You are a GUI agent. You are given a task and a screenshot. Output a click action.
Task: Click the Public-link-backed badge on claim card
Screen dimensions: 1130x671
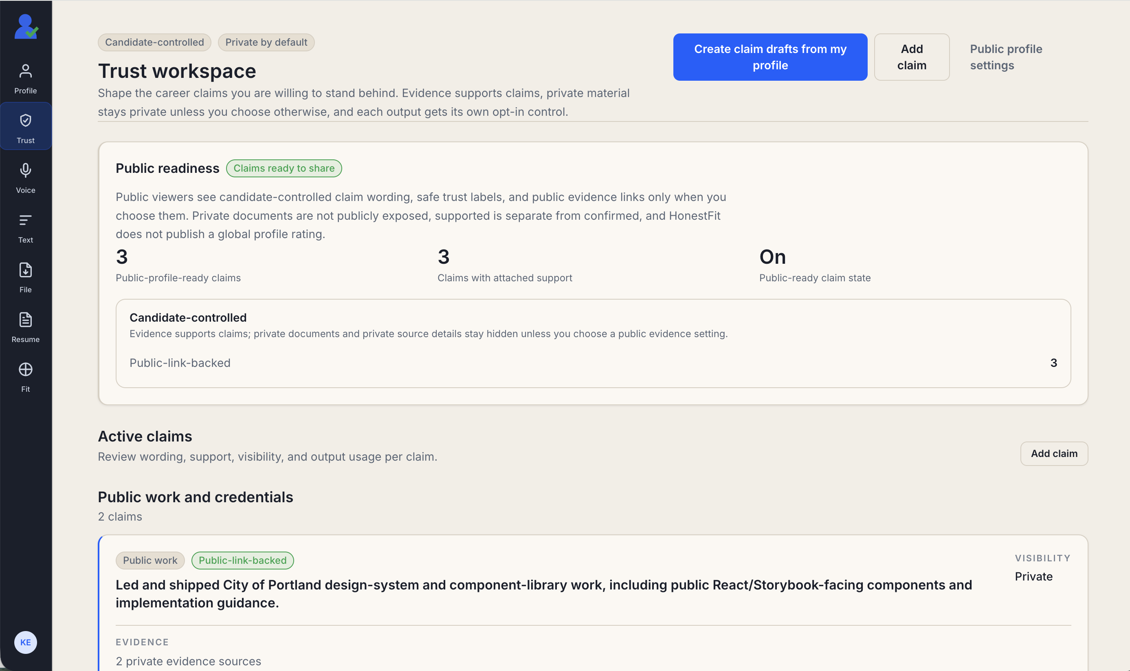(x=243, y=560)
